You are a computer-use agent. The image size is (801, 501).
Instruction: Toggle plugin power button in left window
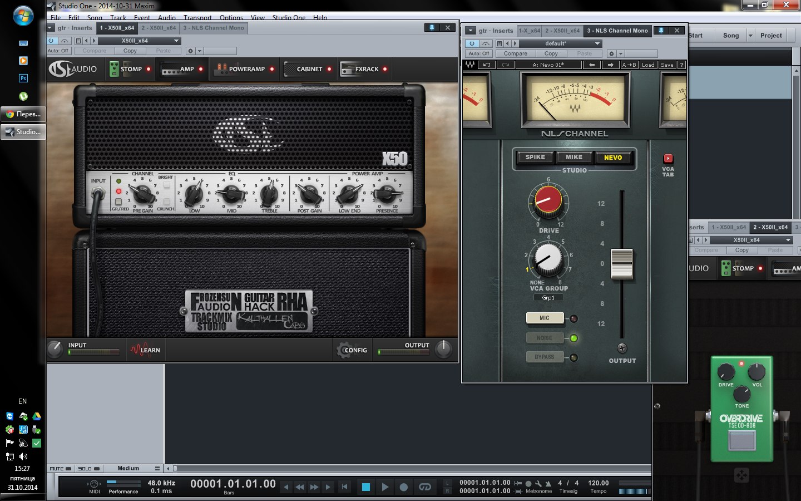[51, 41]
